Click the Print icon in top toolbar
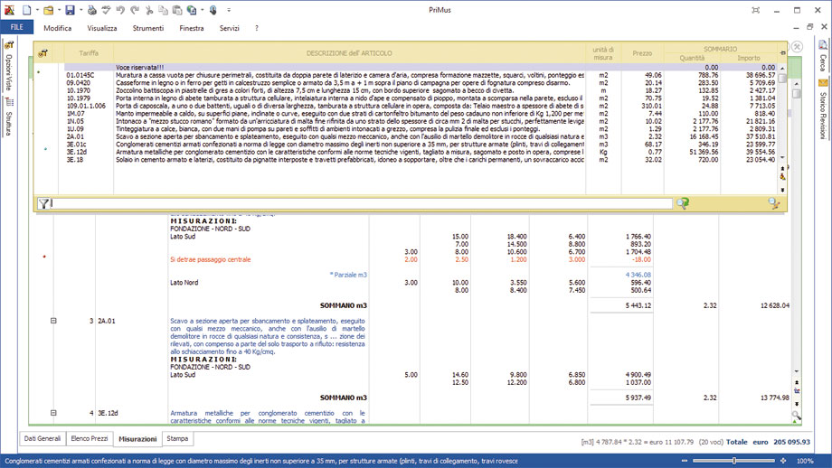This screenshot has width=832, height=468. click(91, 10)
